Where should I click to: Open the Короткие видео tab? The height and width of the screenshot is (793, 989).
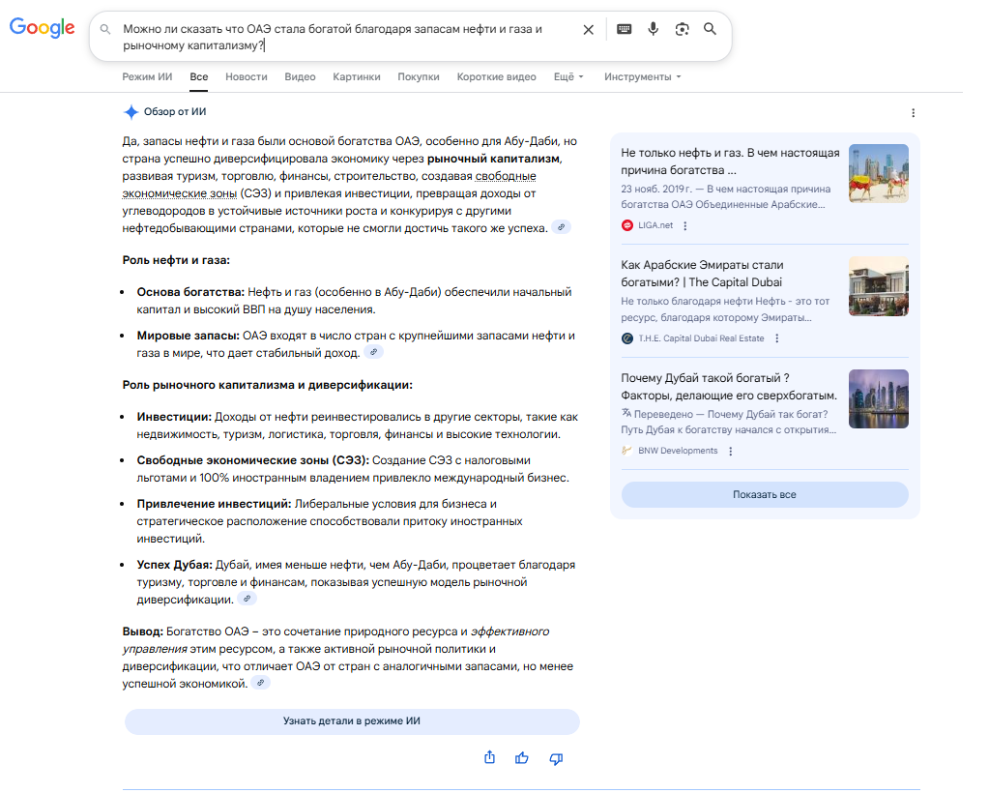496,77
